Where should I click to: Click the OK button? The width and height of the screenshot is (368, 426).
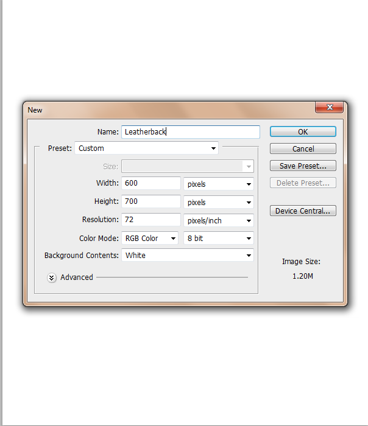303,132
